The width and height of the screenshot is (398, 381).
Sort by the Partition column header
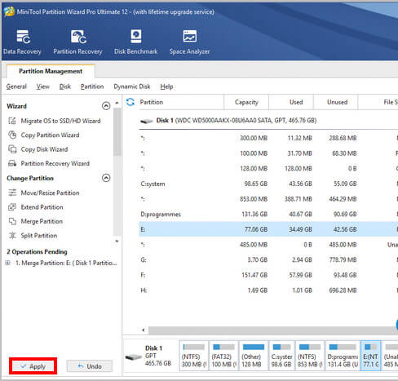click(x=181, y=102)
